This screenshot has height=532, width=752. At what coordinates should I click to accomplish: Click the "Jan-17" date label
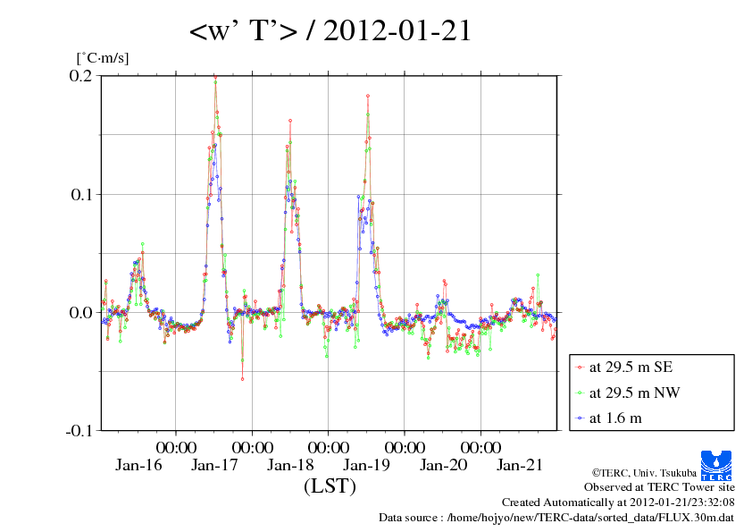pos(214,465)
